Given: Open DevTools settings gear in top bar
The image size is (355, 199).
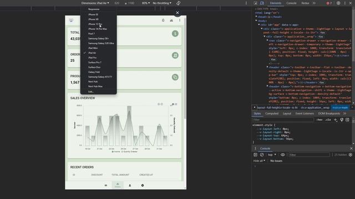Looking at the screenshot, I should click(x=338, y=3).
